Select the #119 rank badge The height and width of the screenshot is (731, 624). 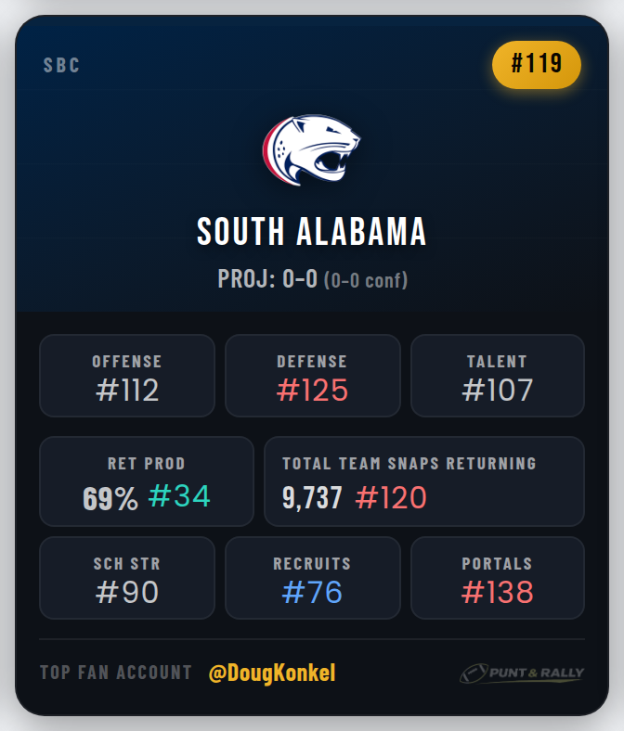coord(536,64)
